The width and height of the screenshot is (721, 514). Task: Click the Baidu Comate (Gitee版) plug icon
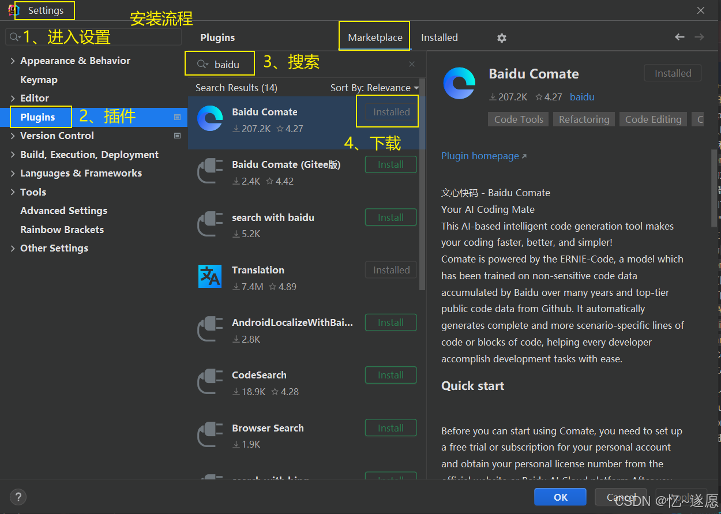tap(209, 171)
